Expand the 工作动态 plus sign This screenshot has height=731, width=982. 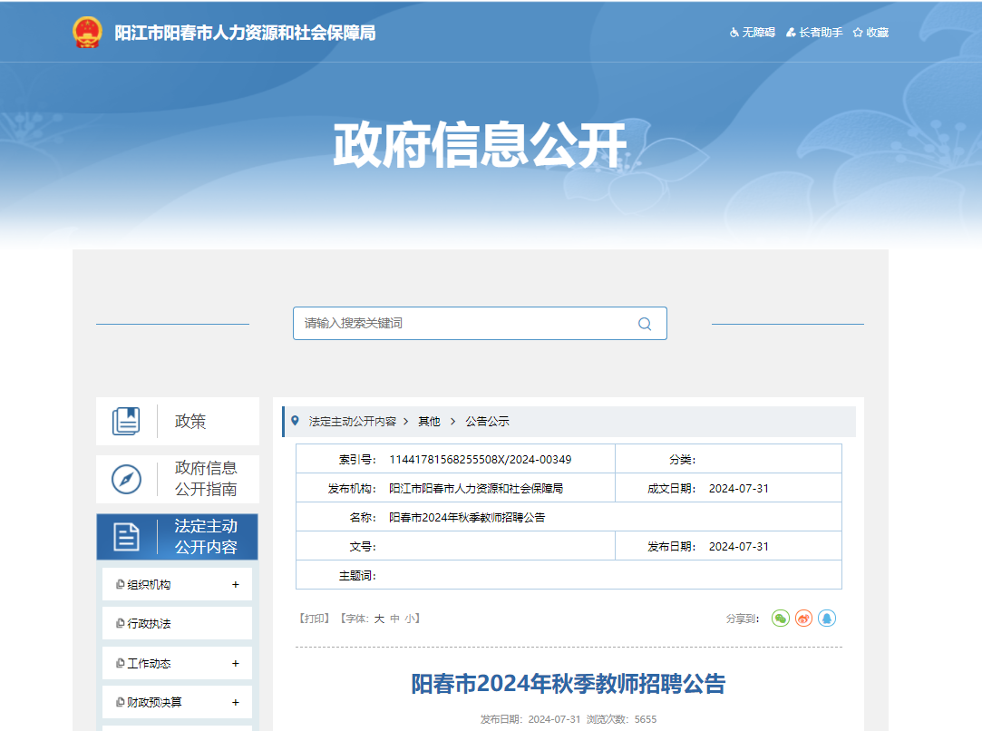coord(235,664)
